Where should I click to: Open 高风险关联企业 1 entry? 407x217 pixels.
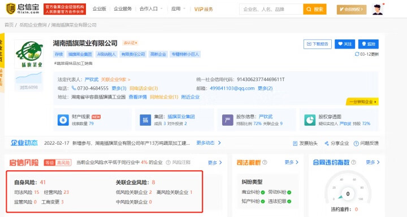[x=175, y=192]
